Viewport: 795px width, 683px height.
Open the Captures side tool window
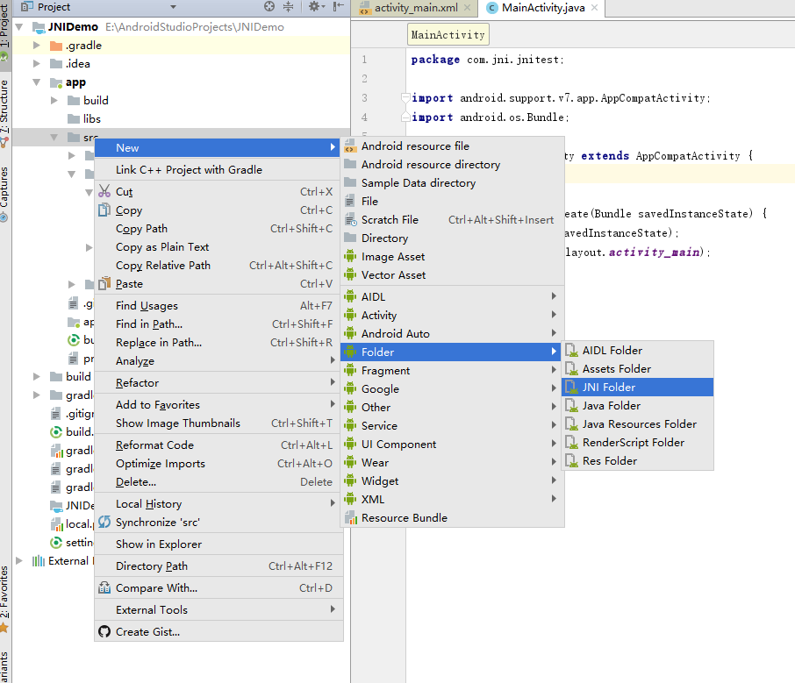[x=4, y=193]
